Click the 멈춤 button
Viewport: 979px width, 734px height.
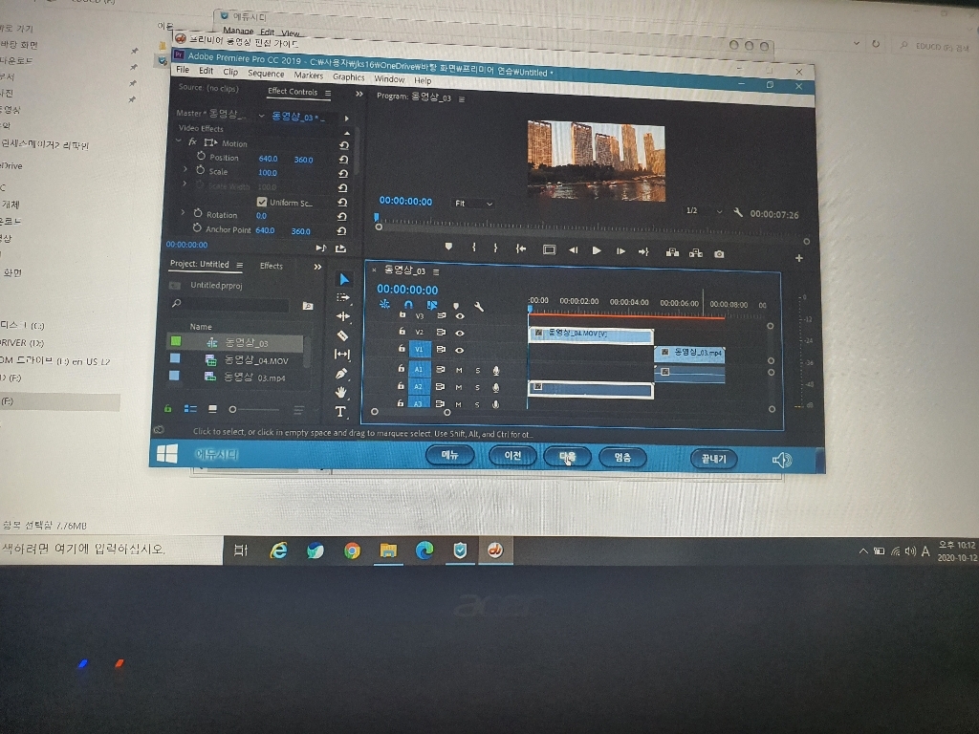[x=622, y=458]
